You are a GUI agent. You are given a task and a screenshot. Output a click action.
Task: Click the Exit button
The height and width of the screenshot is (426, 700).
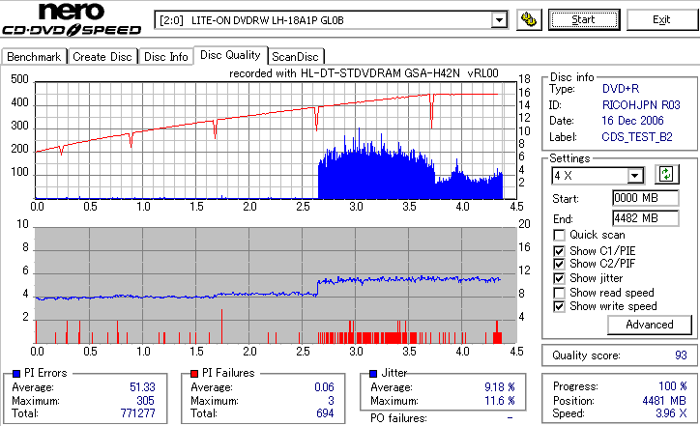point(661,20)
